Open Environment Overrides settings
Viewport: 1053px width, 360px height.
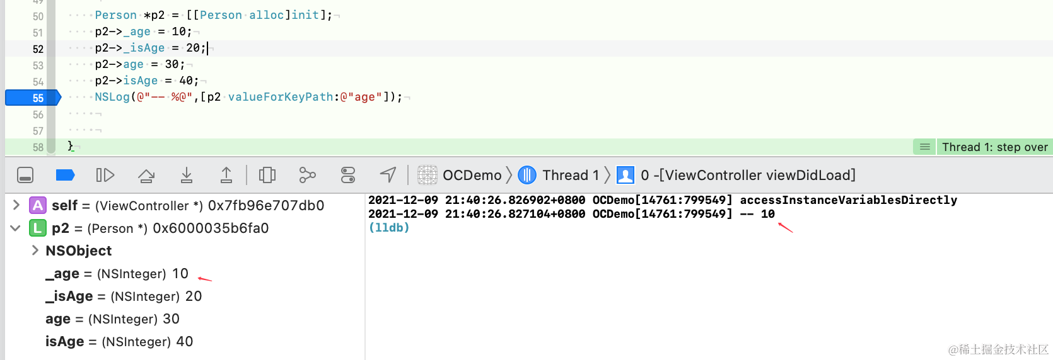pos(348,175)
